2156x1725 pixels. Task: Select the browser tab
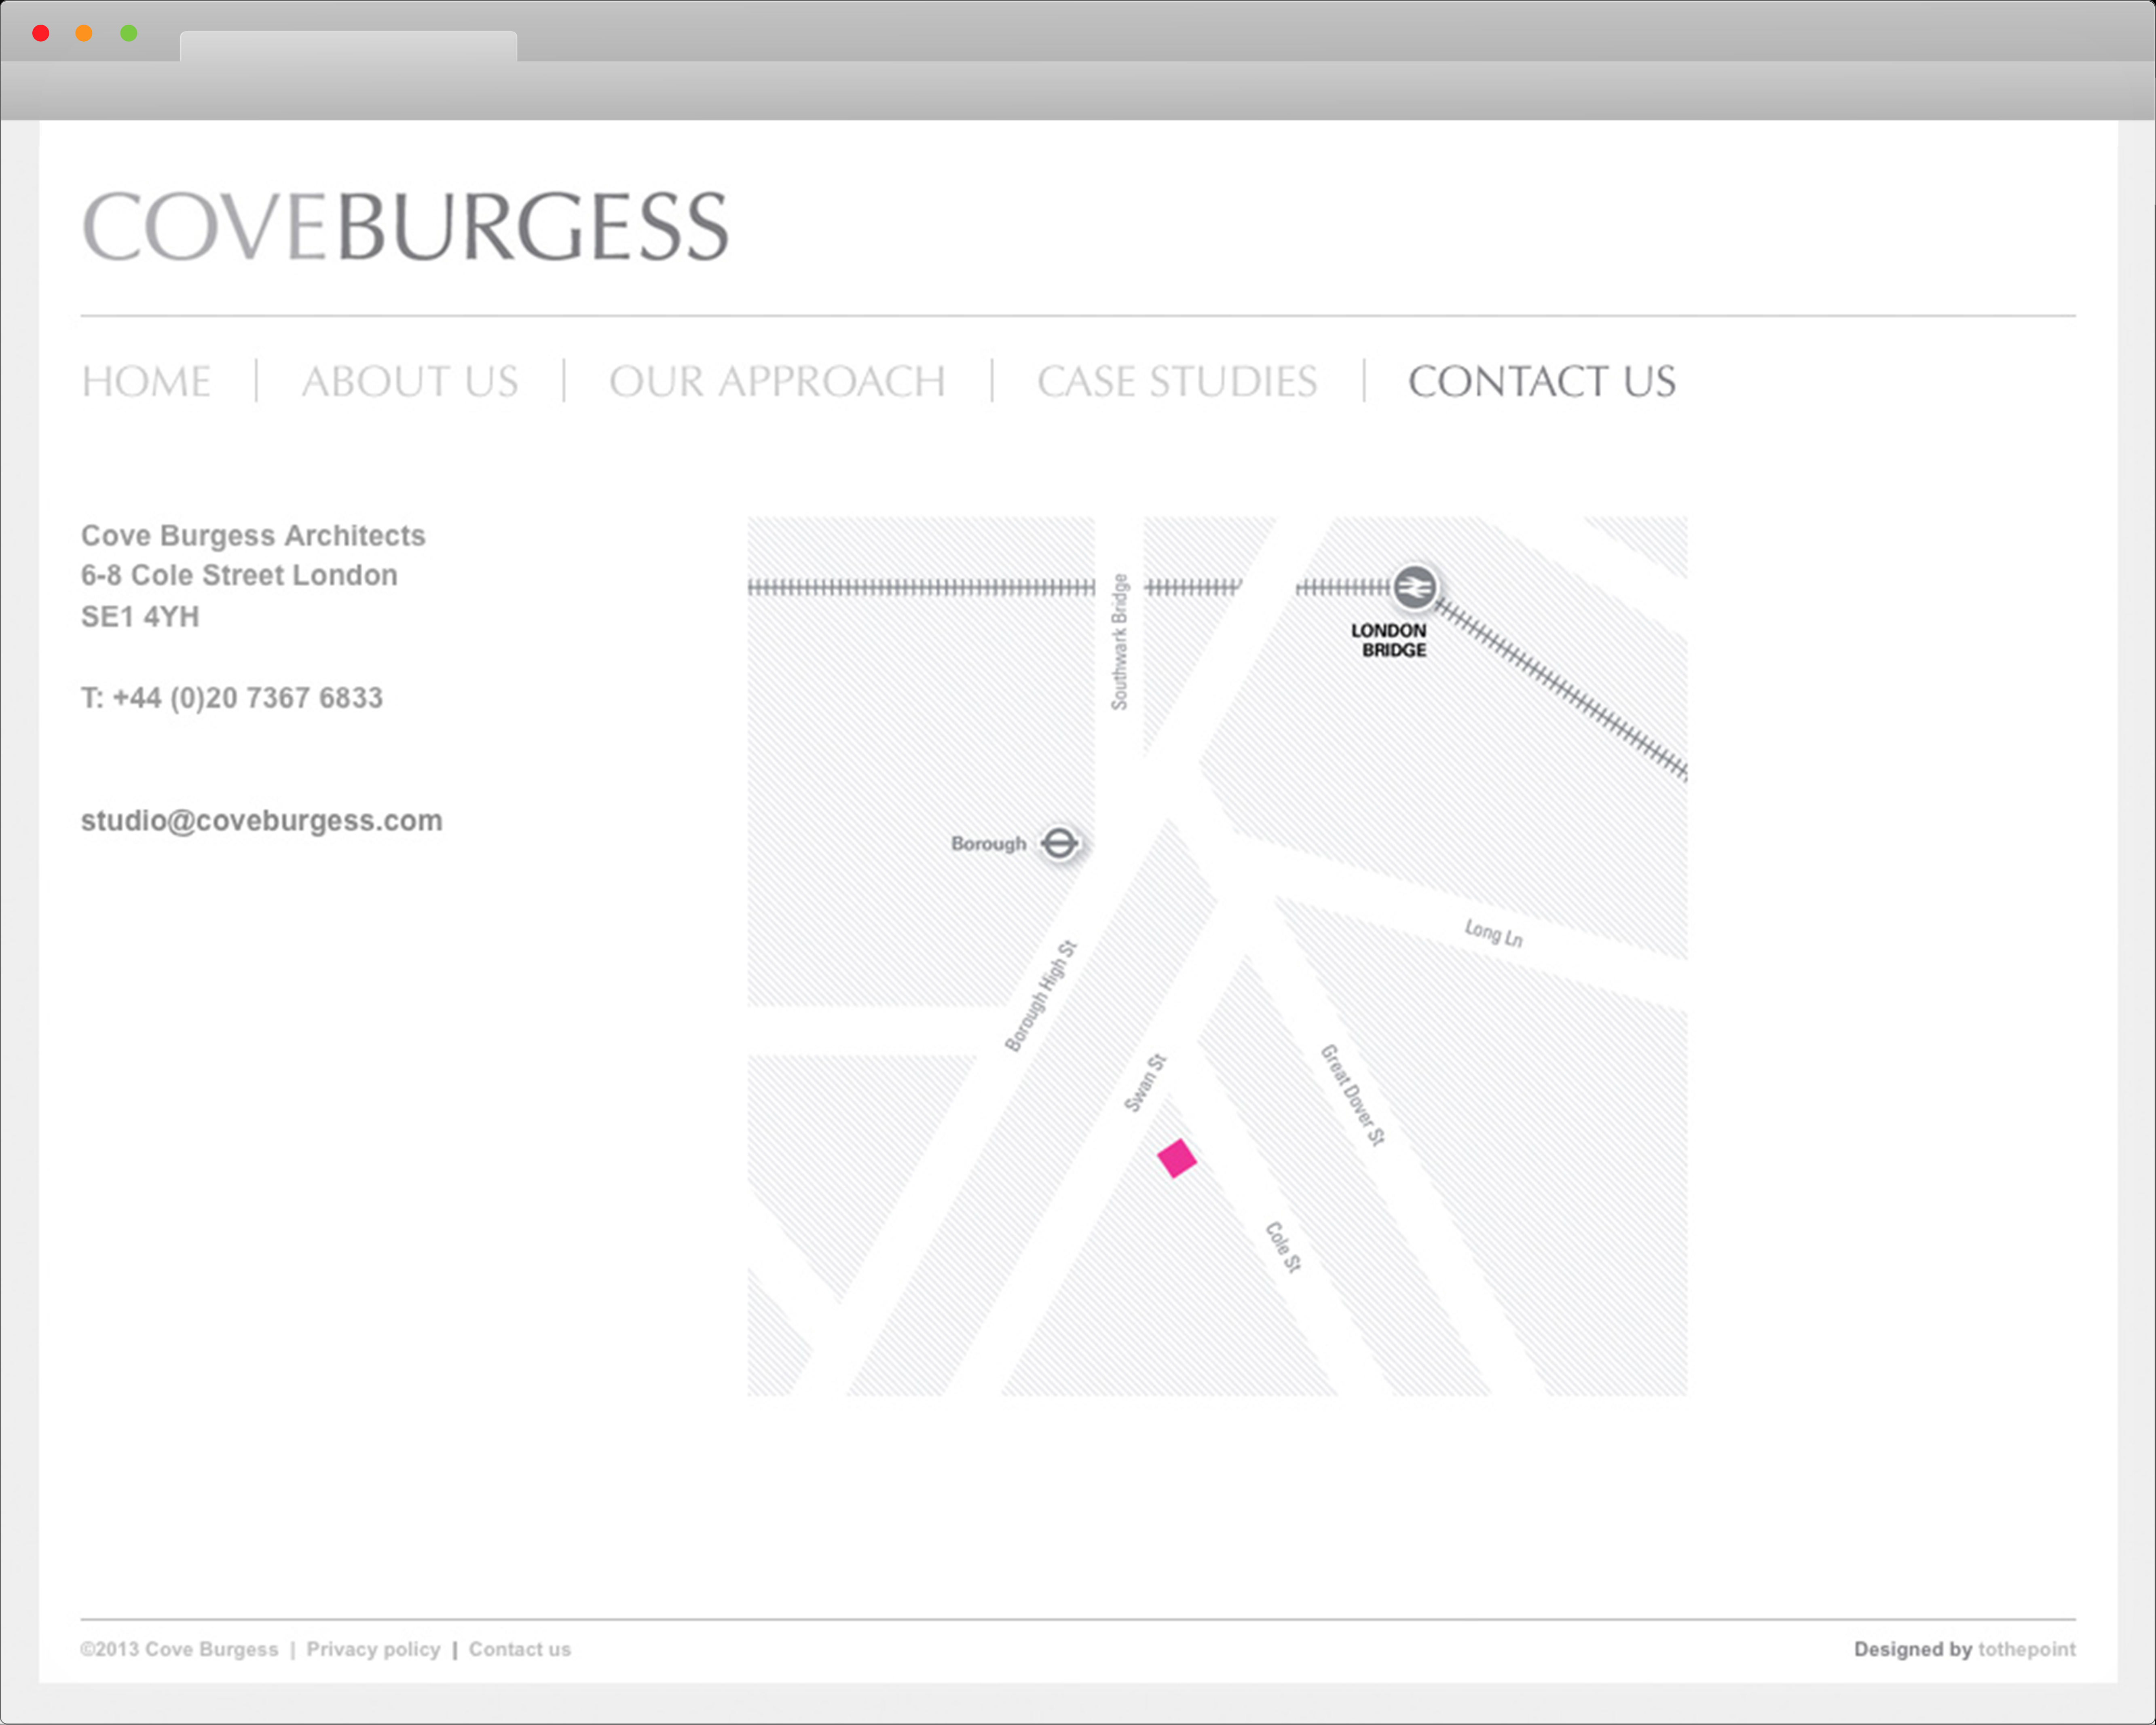click(348, 46)
